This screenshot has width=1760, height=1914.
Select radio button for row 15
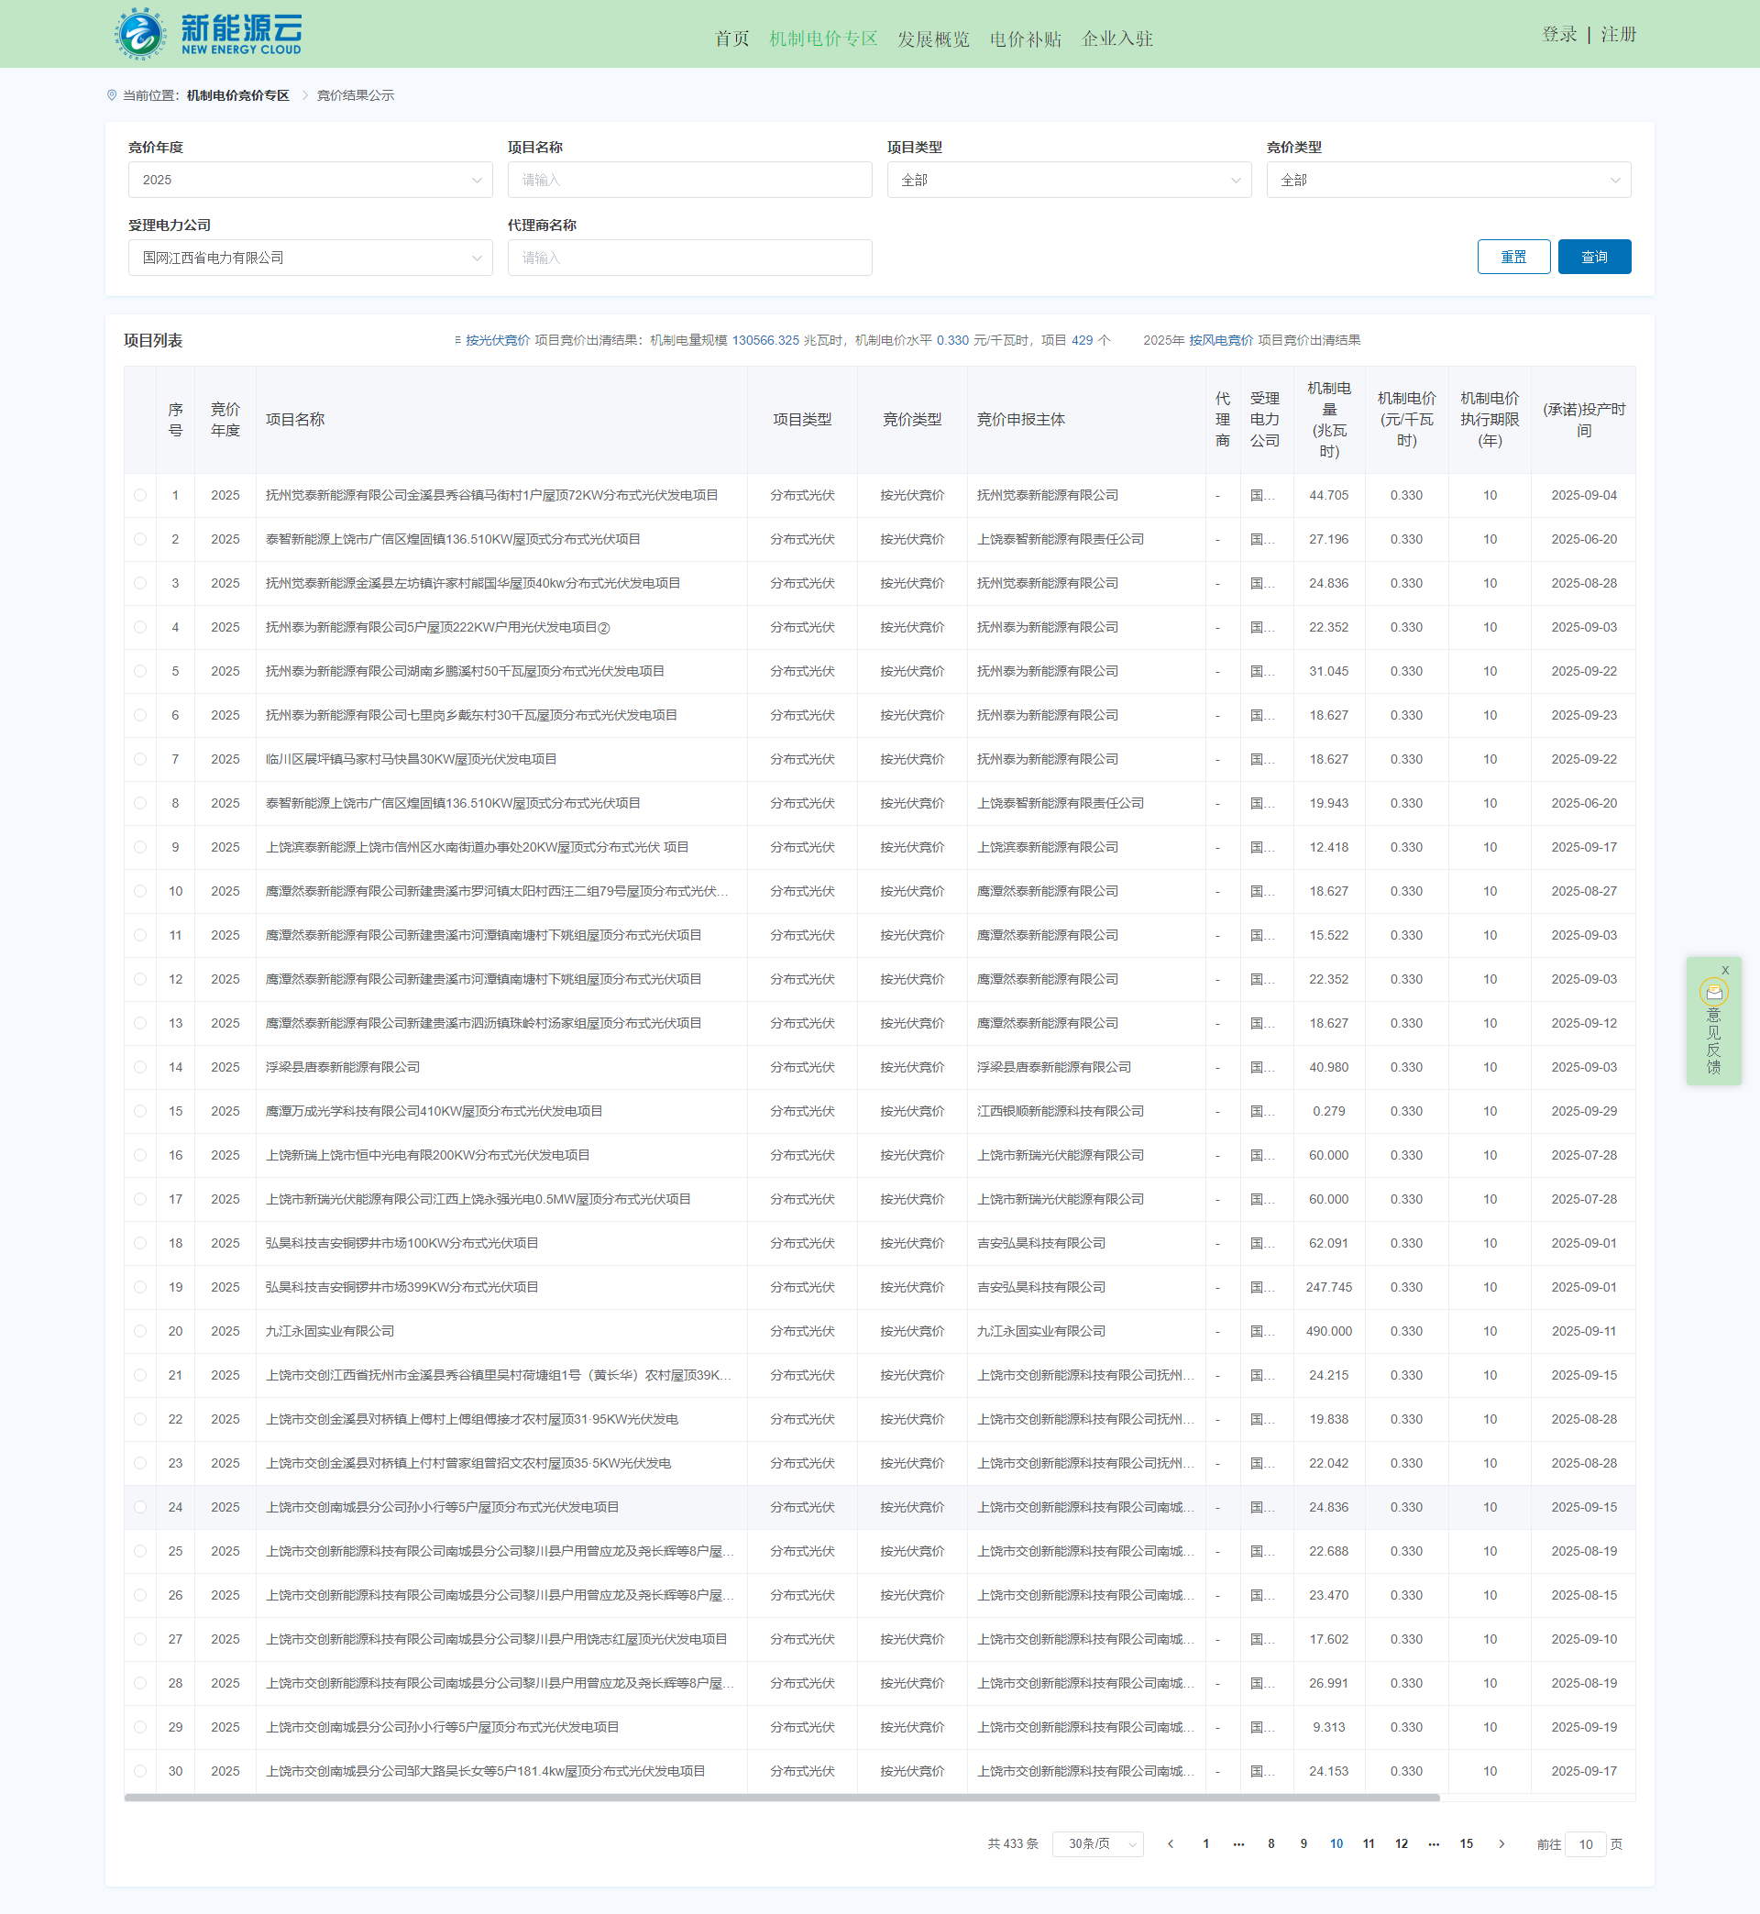pos(141,1111)
